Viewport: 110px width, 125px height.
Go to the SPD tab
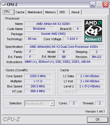pos(64,12)
